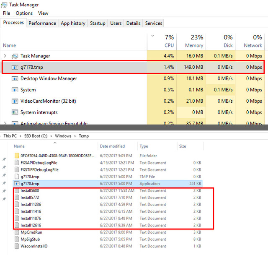The height and width of the screenshot is (255, 268).
Task: Click the Install5772 document icon
Action: point(17,197)
